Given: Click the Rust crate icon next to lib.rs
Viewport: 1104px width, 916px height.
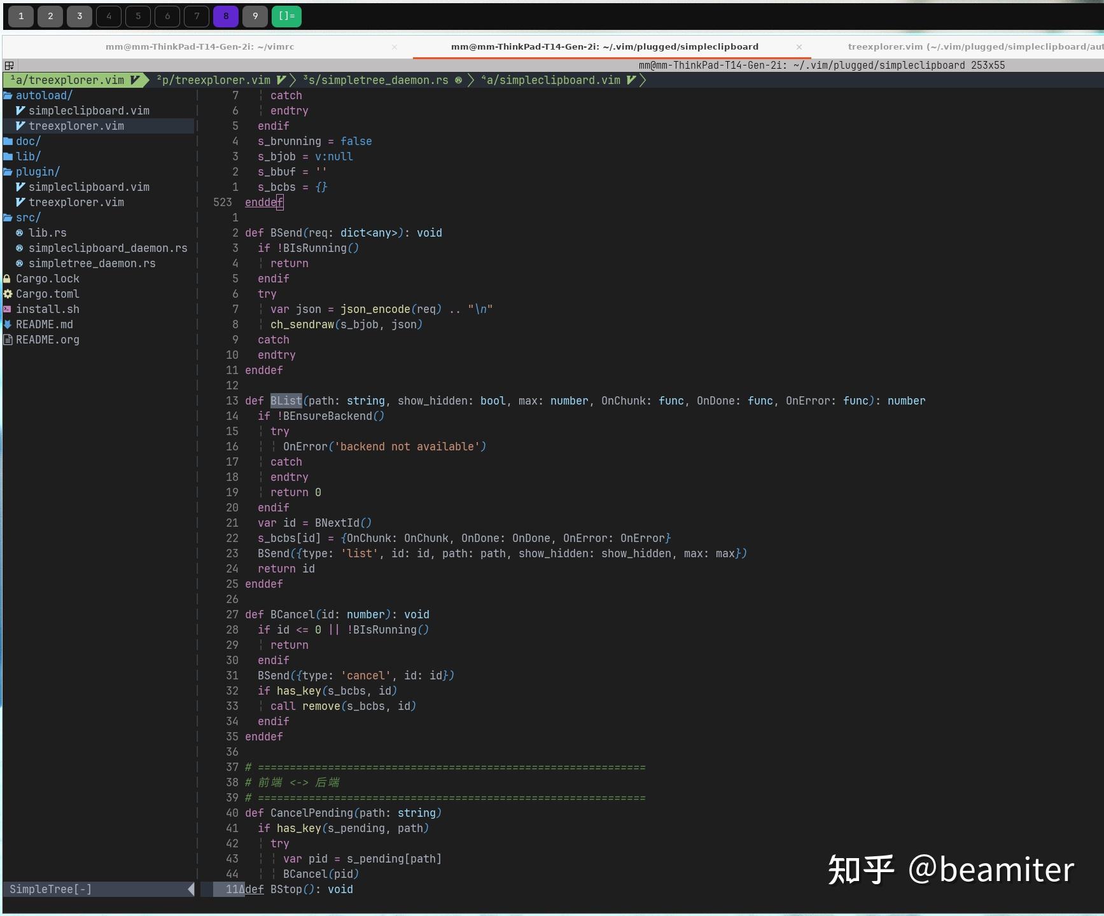Looking at the screenshot, I should [20, 232].
